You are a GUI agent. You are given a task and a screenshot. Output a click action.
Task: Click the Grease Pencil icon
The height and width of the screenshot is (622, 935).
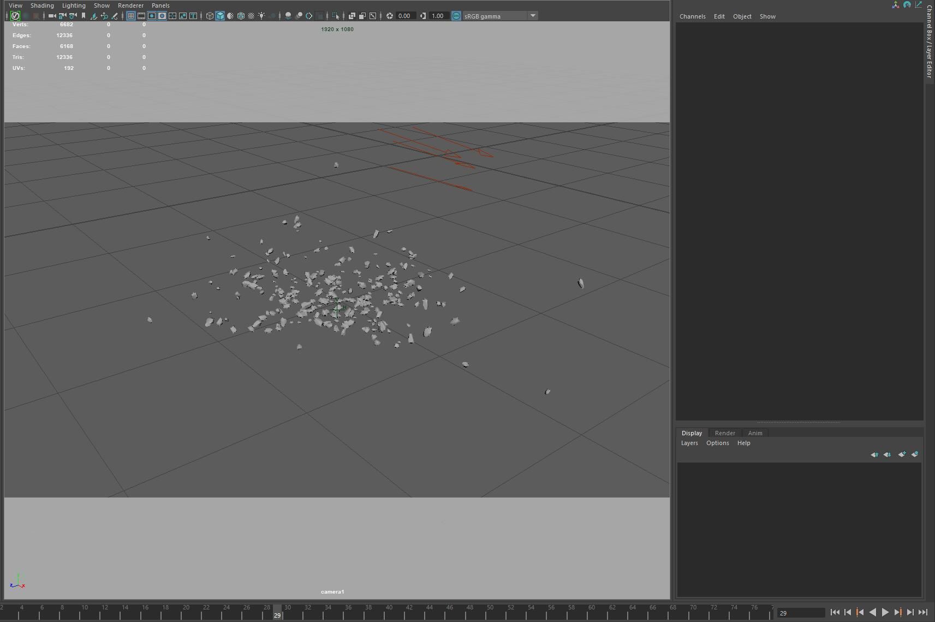(115, 16)
